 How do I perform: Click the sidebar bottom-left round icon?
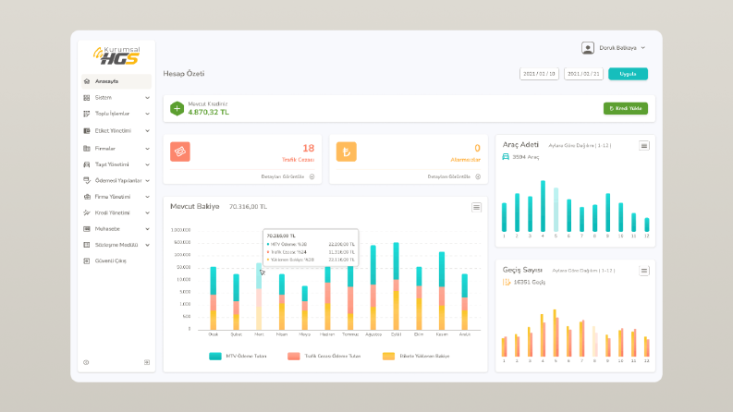(86, 362)
